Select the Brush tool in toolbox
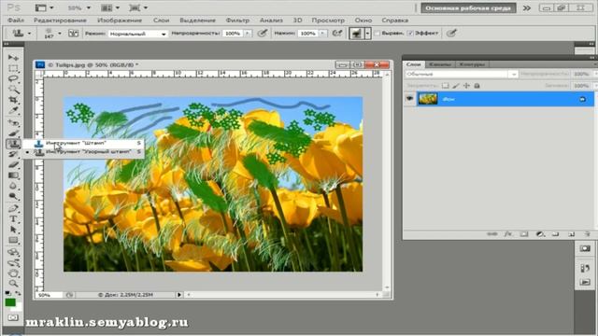The height and width of the screenshot is (336, 598). [13, 133]
